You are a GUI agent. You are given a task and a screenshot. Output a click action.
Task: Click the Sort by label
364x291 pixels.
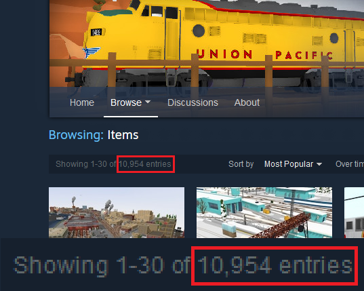click(x=241, y=164)
